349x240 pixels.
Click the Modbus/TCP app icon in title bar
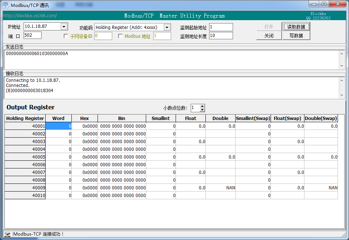tap(6, 5)
